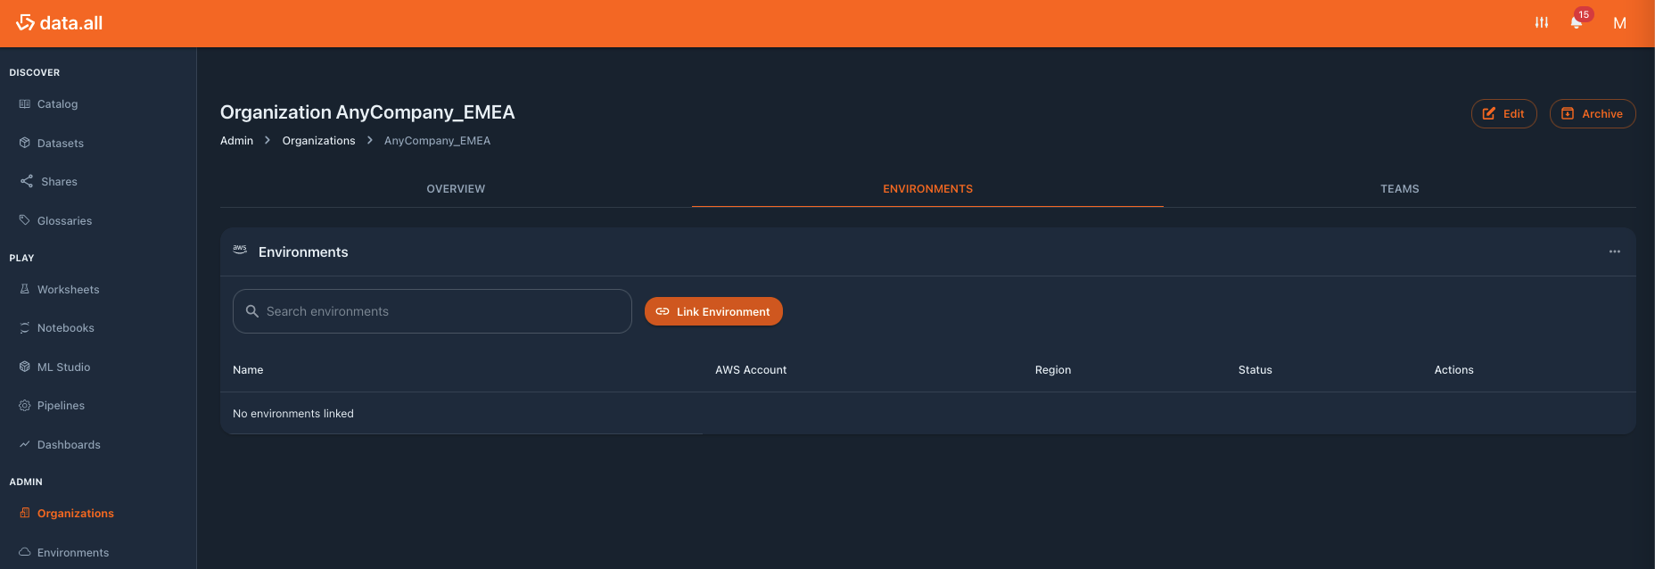1655x569 pixels.
Task: Open Environments under Admin in sidebar
Action: [x=73, y=553]
